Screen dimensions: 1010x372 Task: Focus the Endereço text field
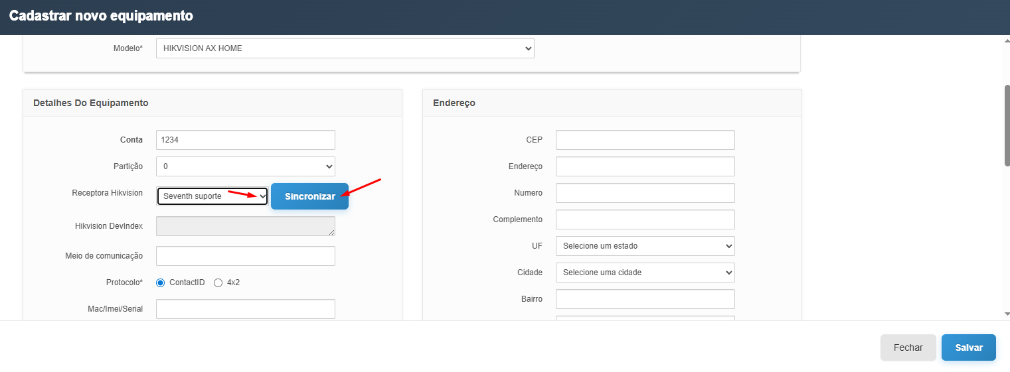pyautogui.click(x=645, y=166)
